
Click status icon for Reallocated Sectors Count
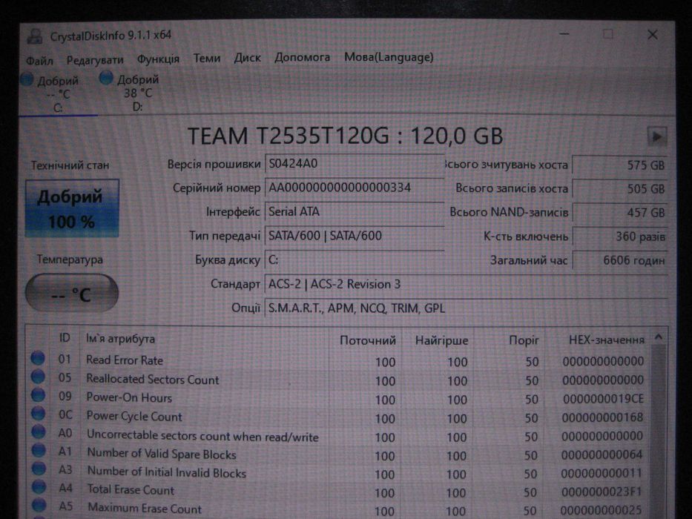(38, 377)
